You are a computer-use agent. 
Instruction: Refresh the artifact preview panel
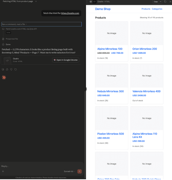[x=165, y=2]
